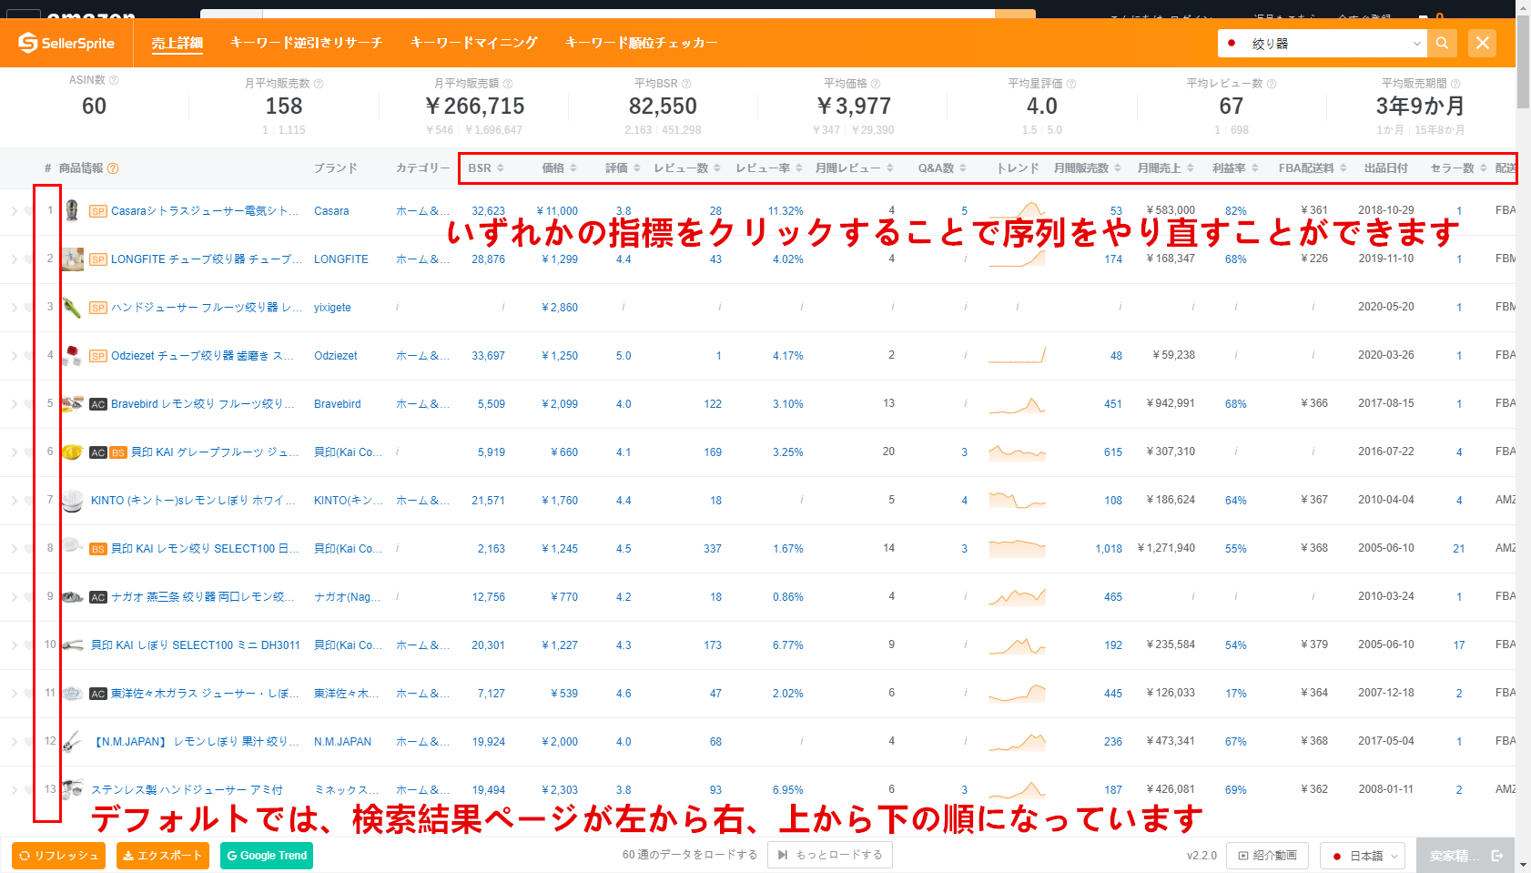Click the エクスポート button
This screenshot has height=873, width=1531.
(162, 856)
